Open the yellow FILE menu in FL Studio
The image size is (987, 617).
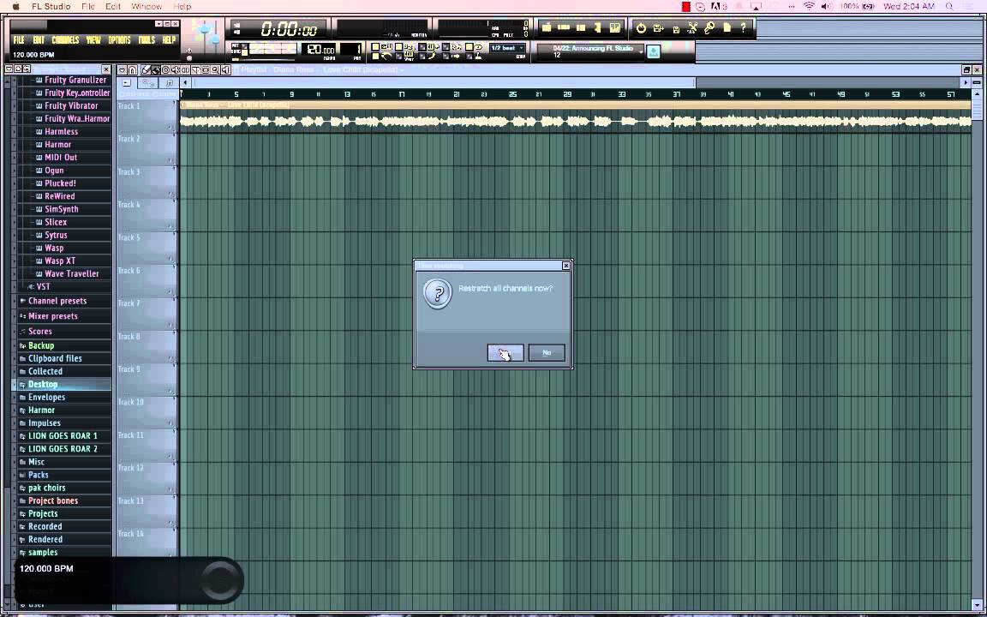coord(19,39)
